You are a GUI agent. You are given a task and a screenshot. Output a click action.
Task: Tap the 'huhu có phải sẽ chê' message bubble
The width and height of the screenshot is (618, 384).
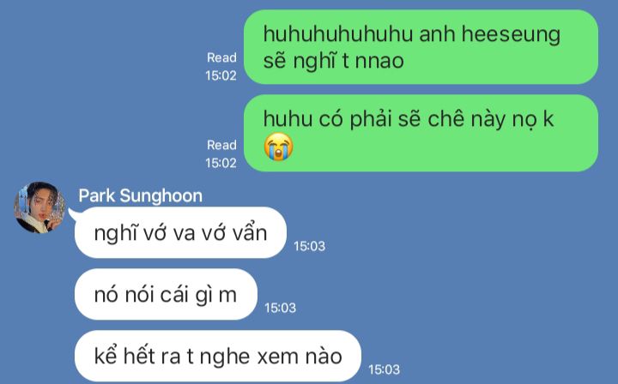coord(421,133)
